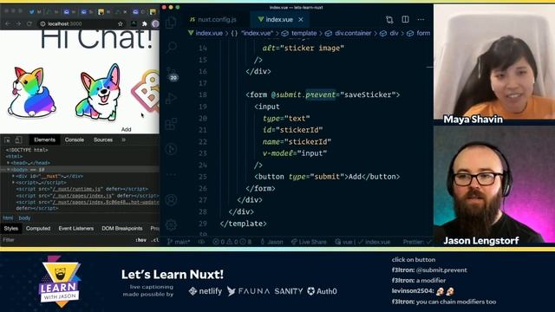555x312 pixels.
Task: Click the index.vue breadcrumb item
Action: coord(206,33)
